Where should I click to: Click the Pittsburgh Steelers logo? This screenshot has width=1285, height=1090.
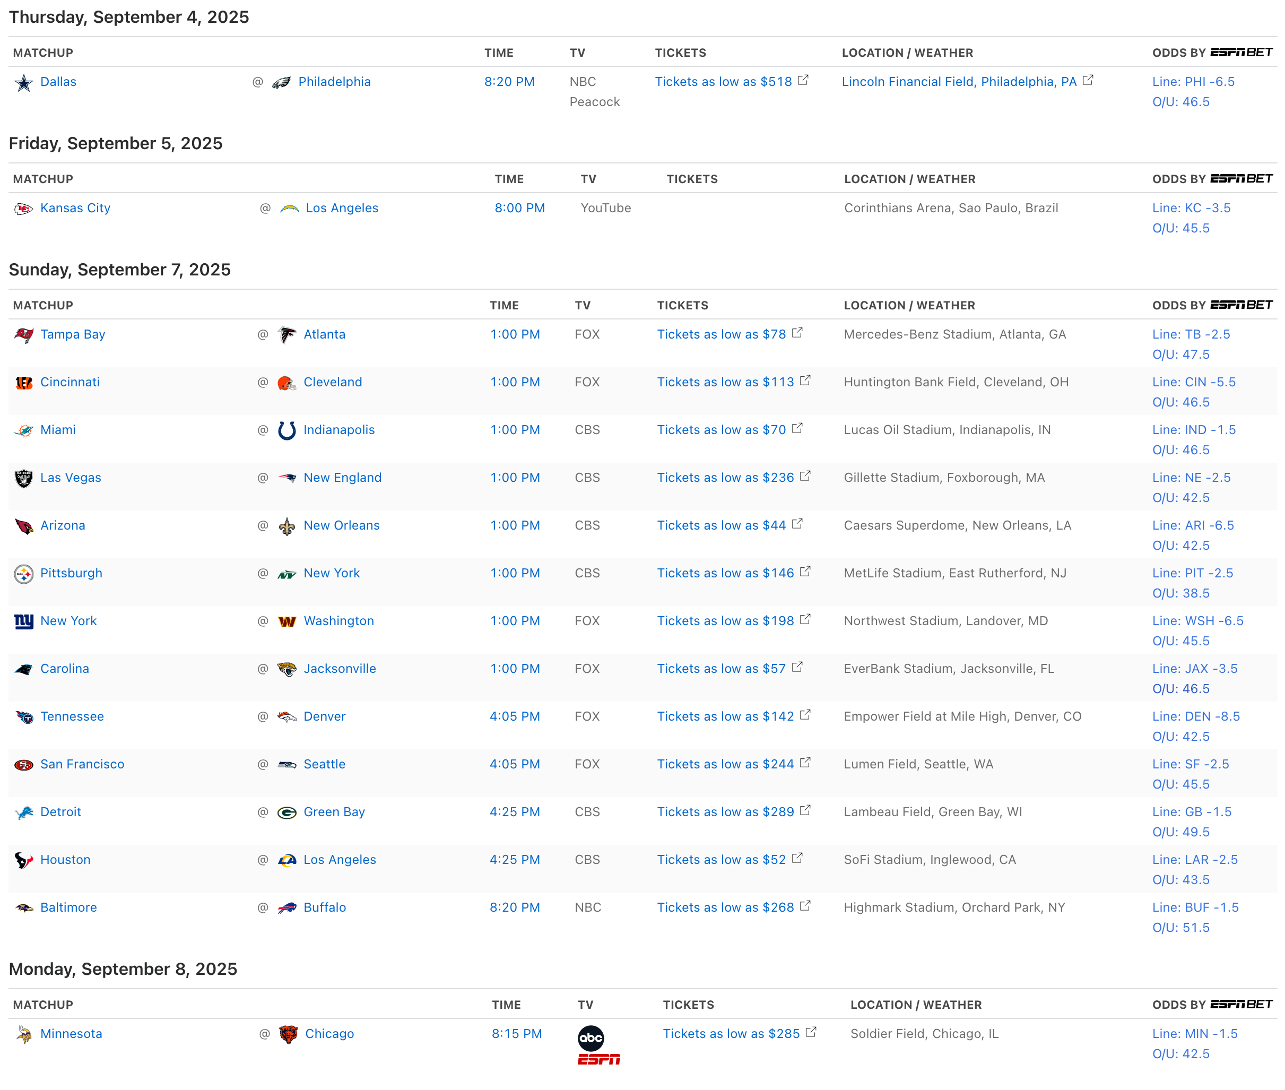pyautogui.click(x=23, y=574)
